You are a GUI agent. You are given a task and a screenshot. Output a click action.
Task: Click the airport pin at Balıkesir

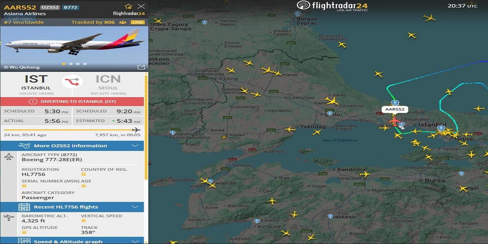[330, 216]
